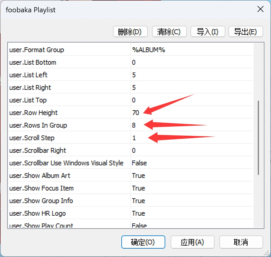Select the user.Show Focus Item property

(x=41, y=188)
